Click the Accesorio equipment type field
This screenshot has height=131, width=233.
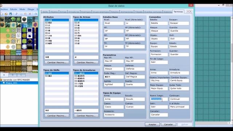(x=114, y=115)
